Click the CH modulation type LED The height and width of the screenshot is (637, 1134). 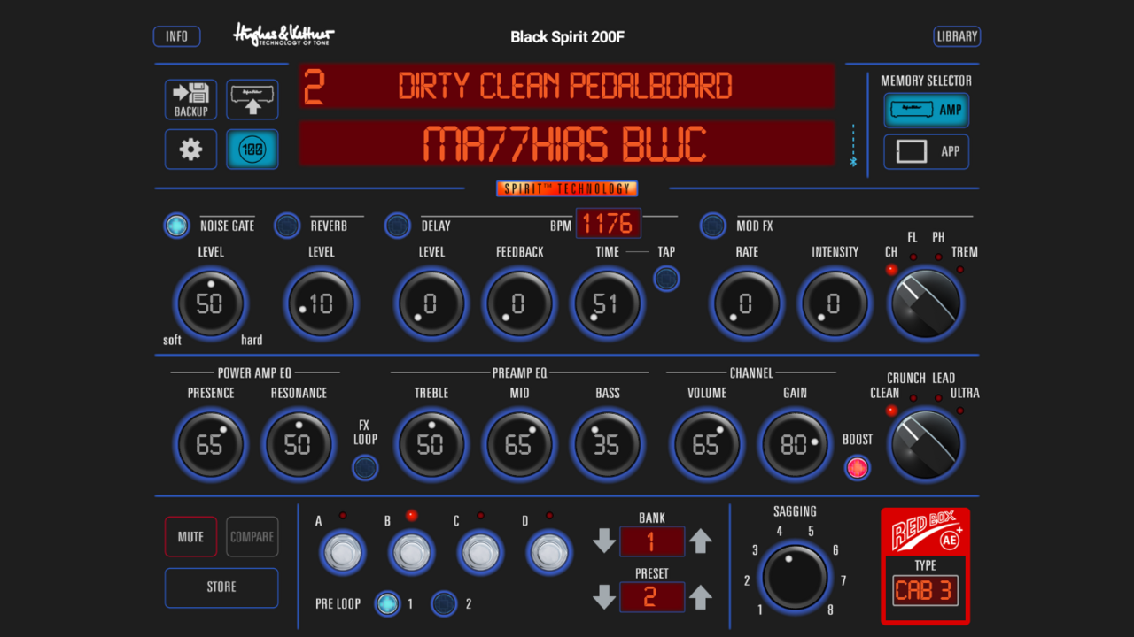click(x=891, y=269)
